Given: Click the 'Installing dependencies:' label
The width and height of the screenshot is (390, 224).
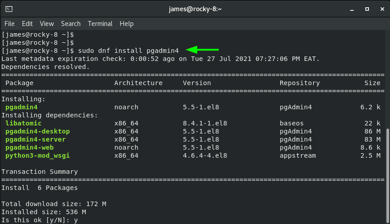Looking at the screenshot, I should (49, 115).
